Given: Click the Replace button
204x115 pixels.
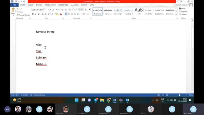Looking at the screenshot, I should pyautogui.click(x=183, y=11).
